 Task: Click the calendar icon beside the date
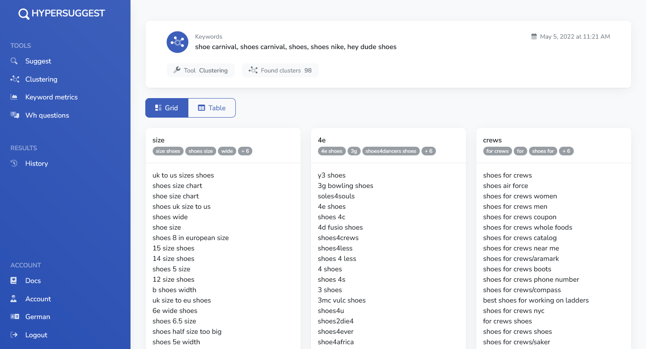coord(534,36)
